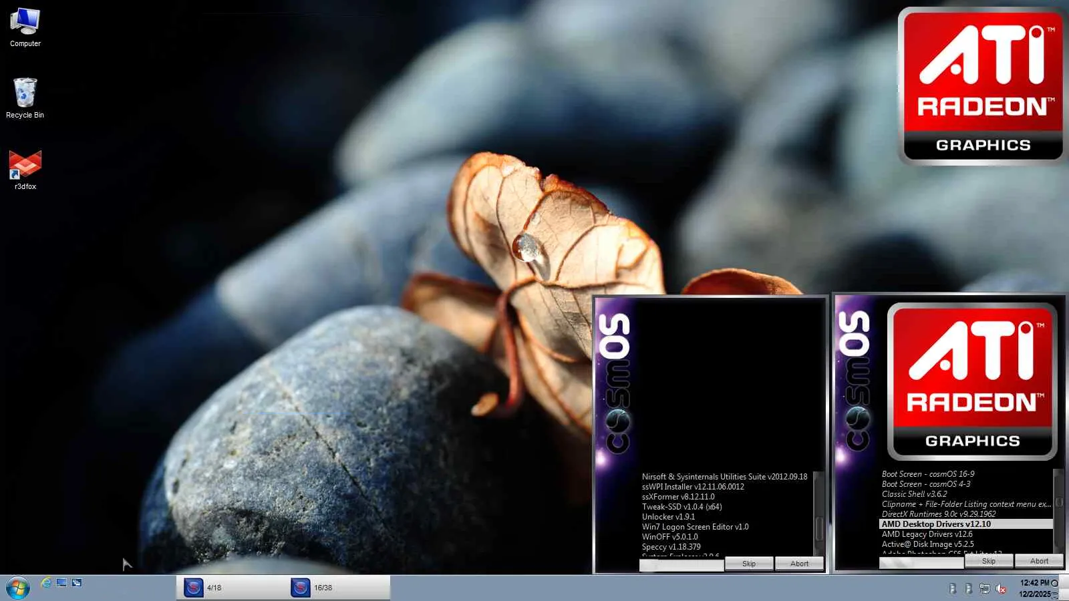1069x601 pixels.
Task: Select "ssXFormer v8.12.11.0" in the list
Action: pos(678,497)
